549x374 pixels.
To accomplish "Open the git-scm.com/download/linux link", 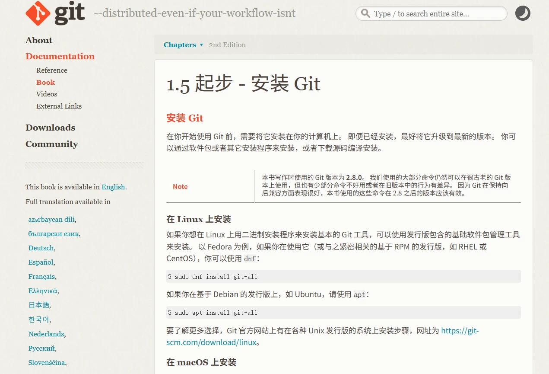I will 323,336.
